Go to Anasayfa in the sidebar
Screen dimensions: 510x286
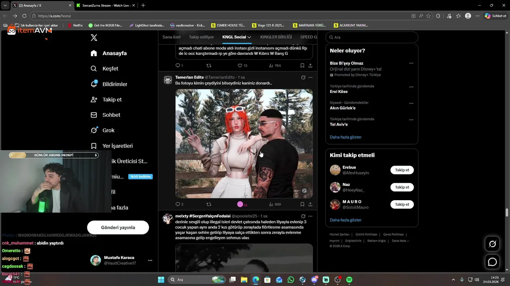[x=109, y=53]
